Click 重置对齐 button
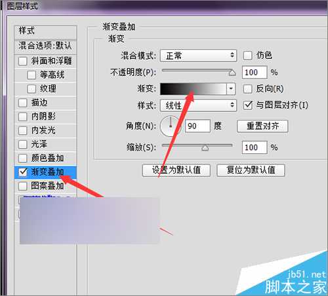The image size is (328, 296). [x=262, y=126]
